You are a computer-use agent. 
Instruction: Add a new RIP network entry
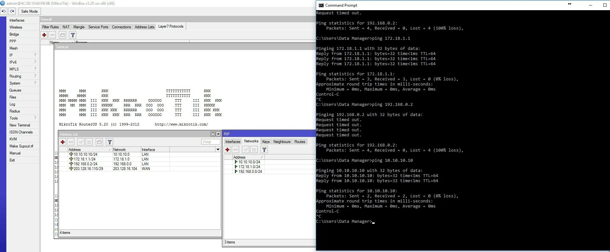[227, 150]
